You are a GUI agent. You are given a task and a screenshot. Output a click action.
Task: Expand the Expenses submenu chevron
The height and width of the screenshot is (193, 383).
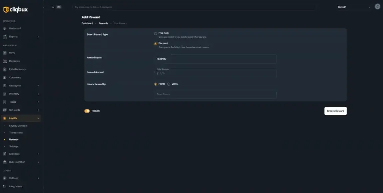point(38,154)
